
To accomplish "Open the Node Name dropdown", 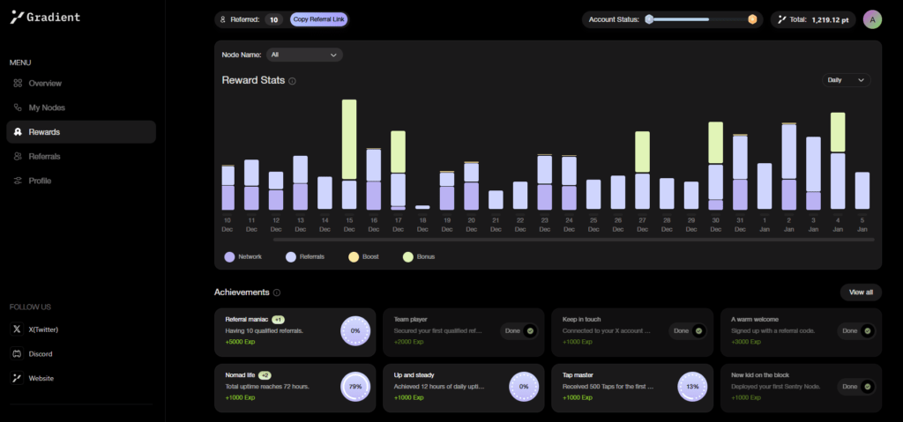I will click(x=304, y=55).
